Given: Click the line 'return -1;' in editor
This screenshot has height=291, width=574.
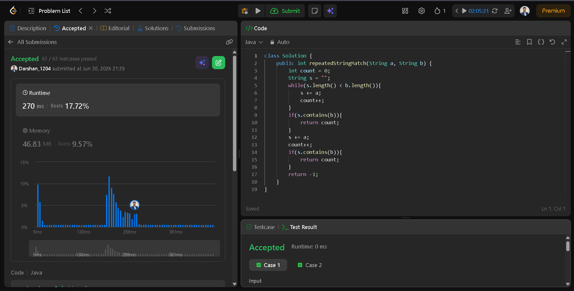Looking at the screenshot, I should 303,174.
